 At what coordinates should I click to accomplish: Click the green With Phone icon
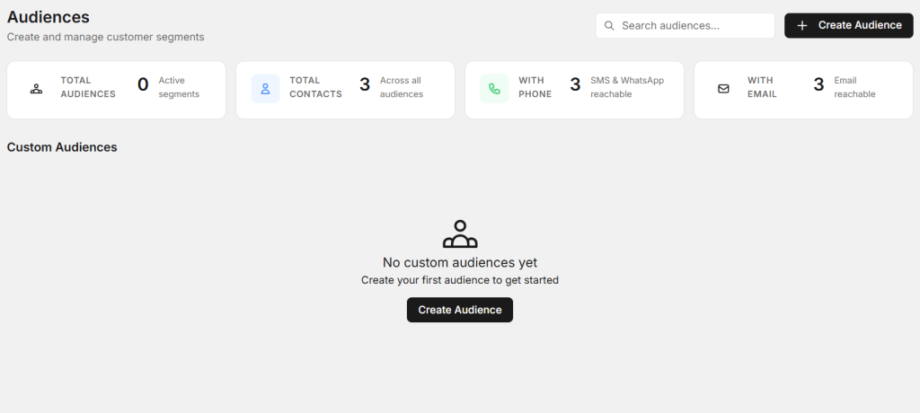(x=494, y=89)
